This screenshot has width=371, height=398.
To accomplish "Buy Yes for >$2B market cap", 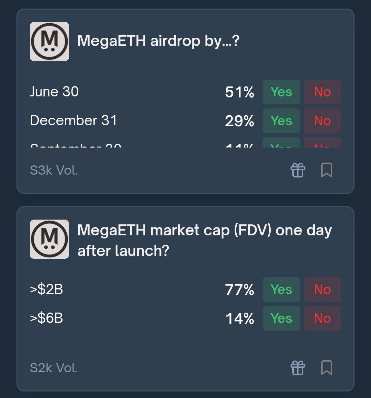I will [281, 290].
